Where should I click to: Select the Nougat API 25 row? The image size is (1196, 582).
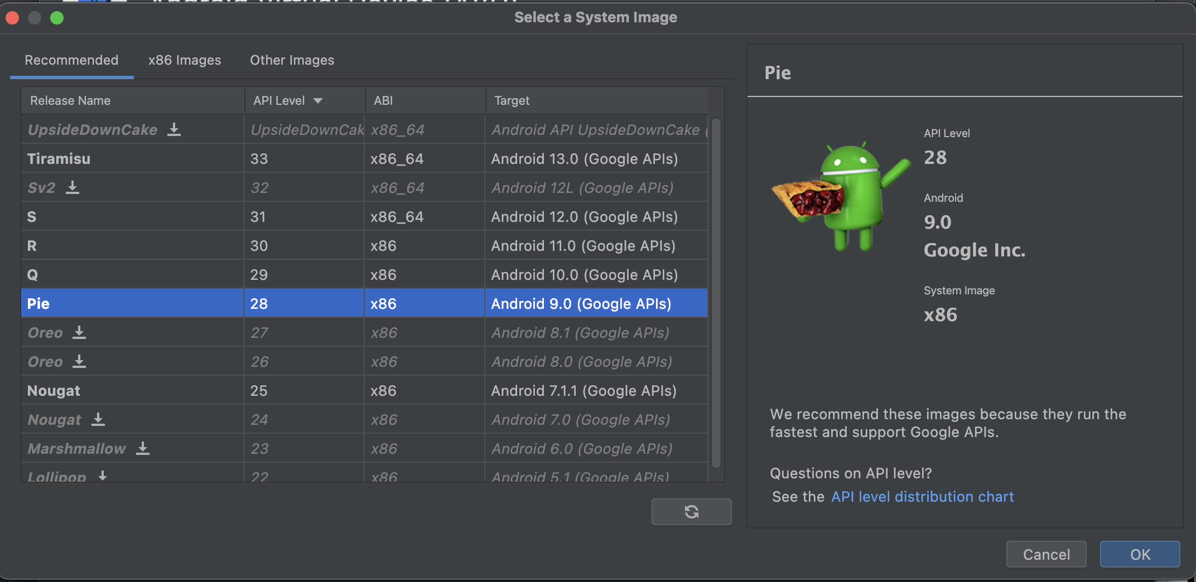pyautogui.click(x=364, y=391)
